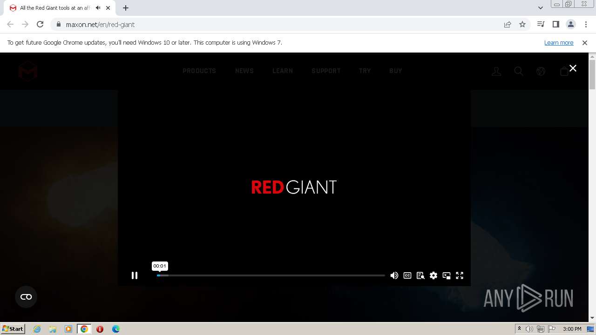The width and height of the screenshot is (596, 335).
Task: Open media player taskbar icon
Action: click(x=68, y=329)
